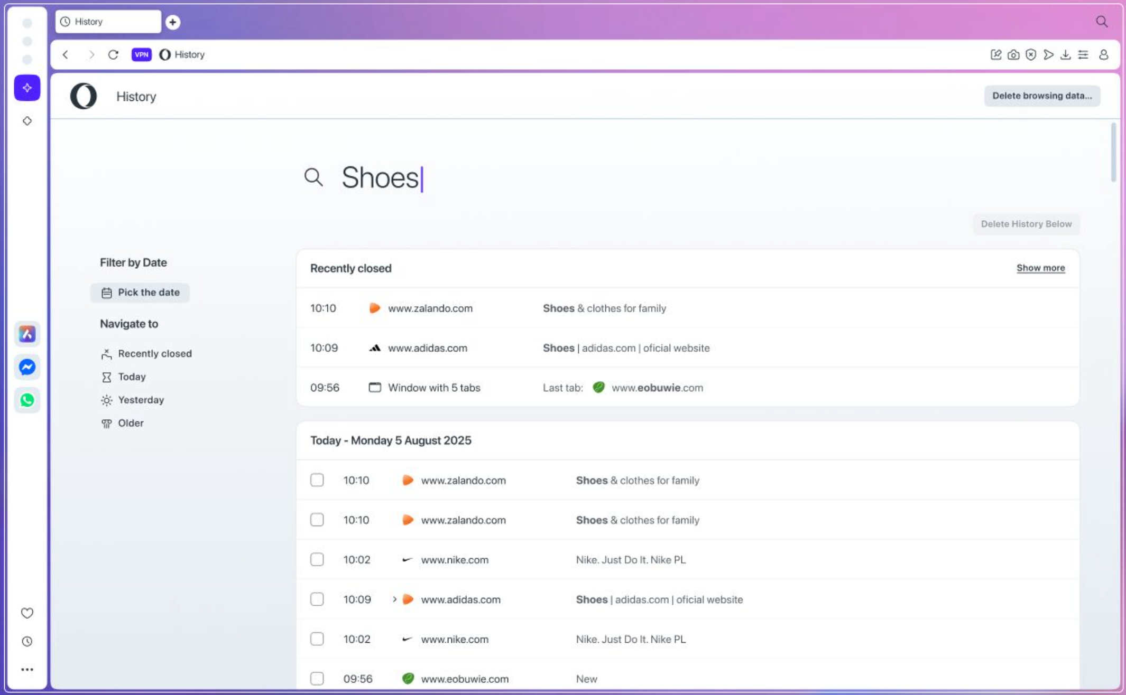This screenshot has height=695, width=1126.
Task: Open sidebar three-dots more menu
Action: click(27, 669)
